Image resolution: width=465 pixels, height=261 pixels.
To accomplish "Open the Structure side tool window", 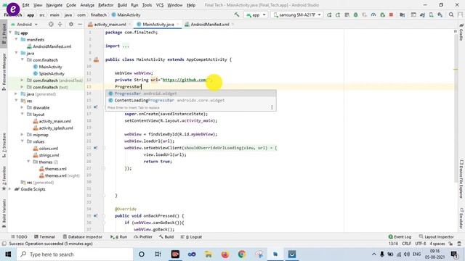I will point(4,145).
